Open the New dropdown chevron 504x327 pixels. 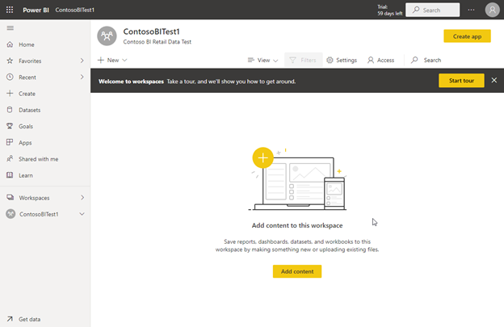[x=124, y=60]
